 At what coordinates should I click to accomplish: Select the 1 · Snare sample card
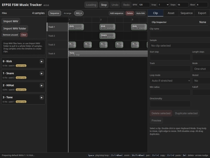point(23,75)
